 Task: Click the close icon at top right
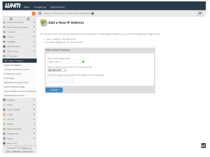[200, 13]
